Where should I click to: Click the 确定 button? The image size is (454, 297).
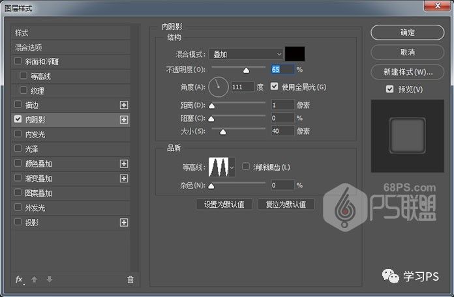pos(407,33)
